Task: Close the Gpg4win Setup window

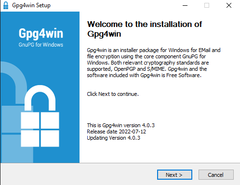Action: [x=229, y=5]
